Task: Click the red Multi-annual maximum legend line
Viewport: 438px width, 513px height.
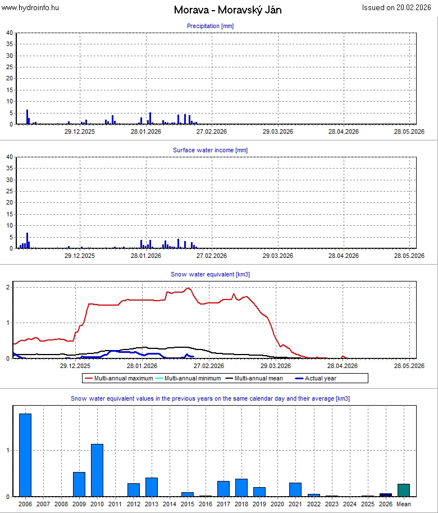Action: [89, 379]
